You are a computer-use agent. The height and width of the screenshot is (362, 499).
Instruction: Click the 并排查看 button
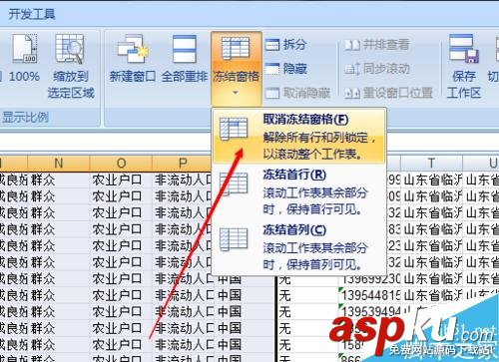pyautogui.click(x=377, y=44)
